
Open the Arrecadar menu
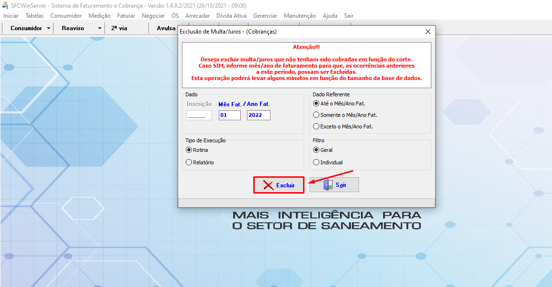click(x=197, y=16)
